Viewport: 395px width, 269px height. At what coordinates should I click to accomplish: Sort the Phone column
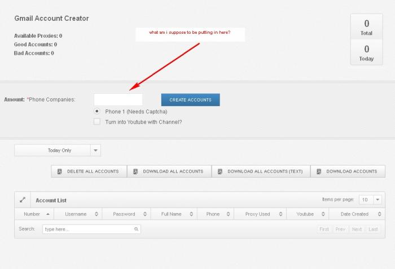[x=228, y=214]
